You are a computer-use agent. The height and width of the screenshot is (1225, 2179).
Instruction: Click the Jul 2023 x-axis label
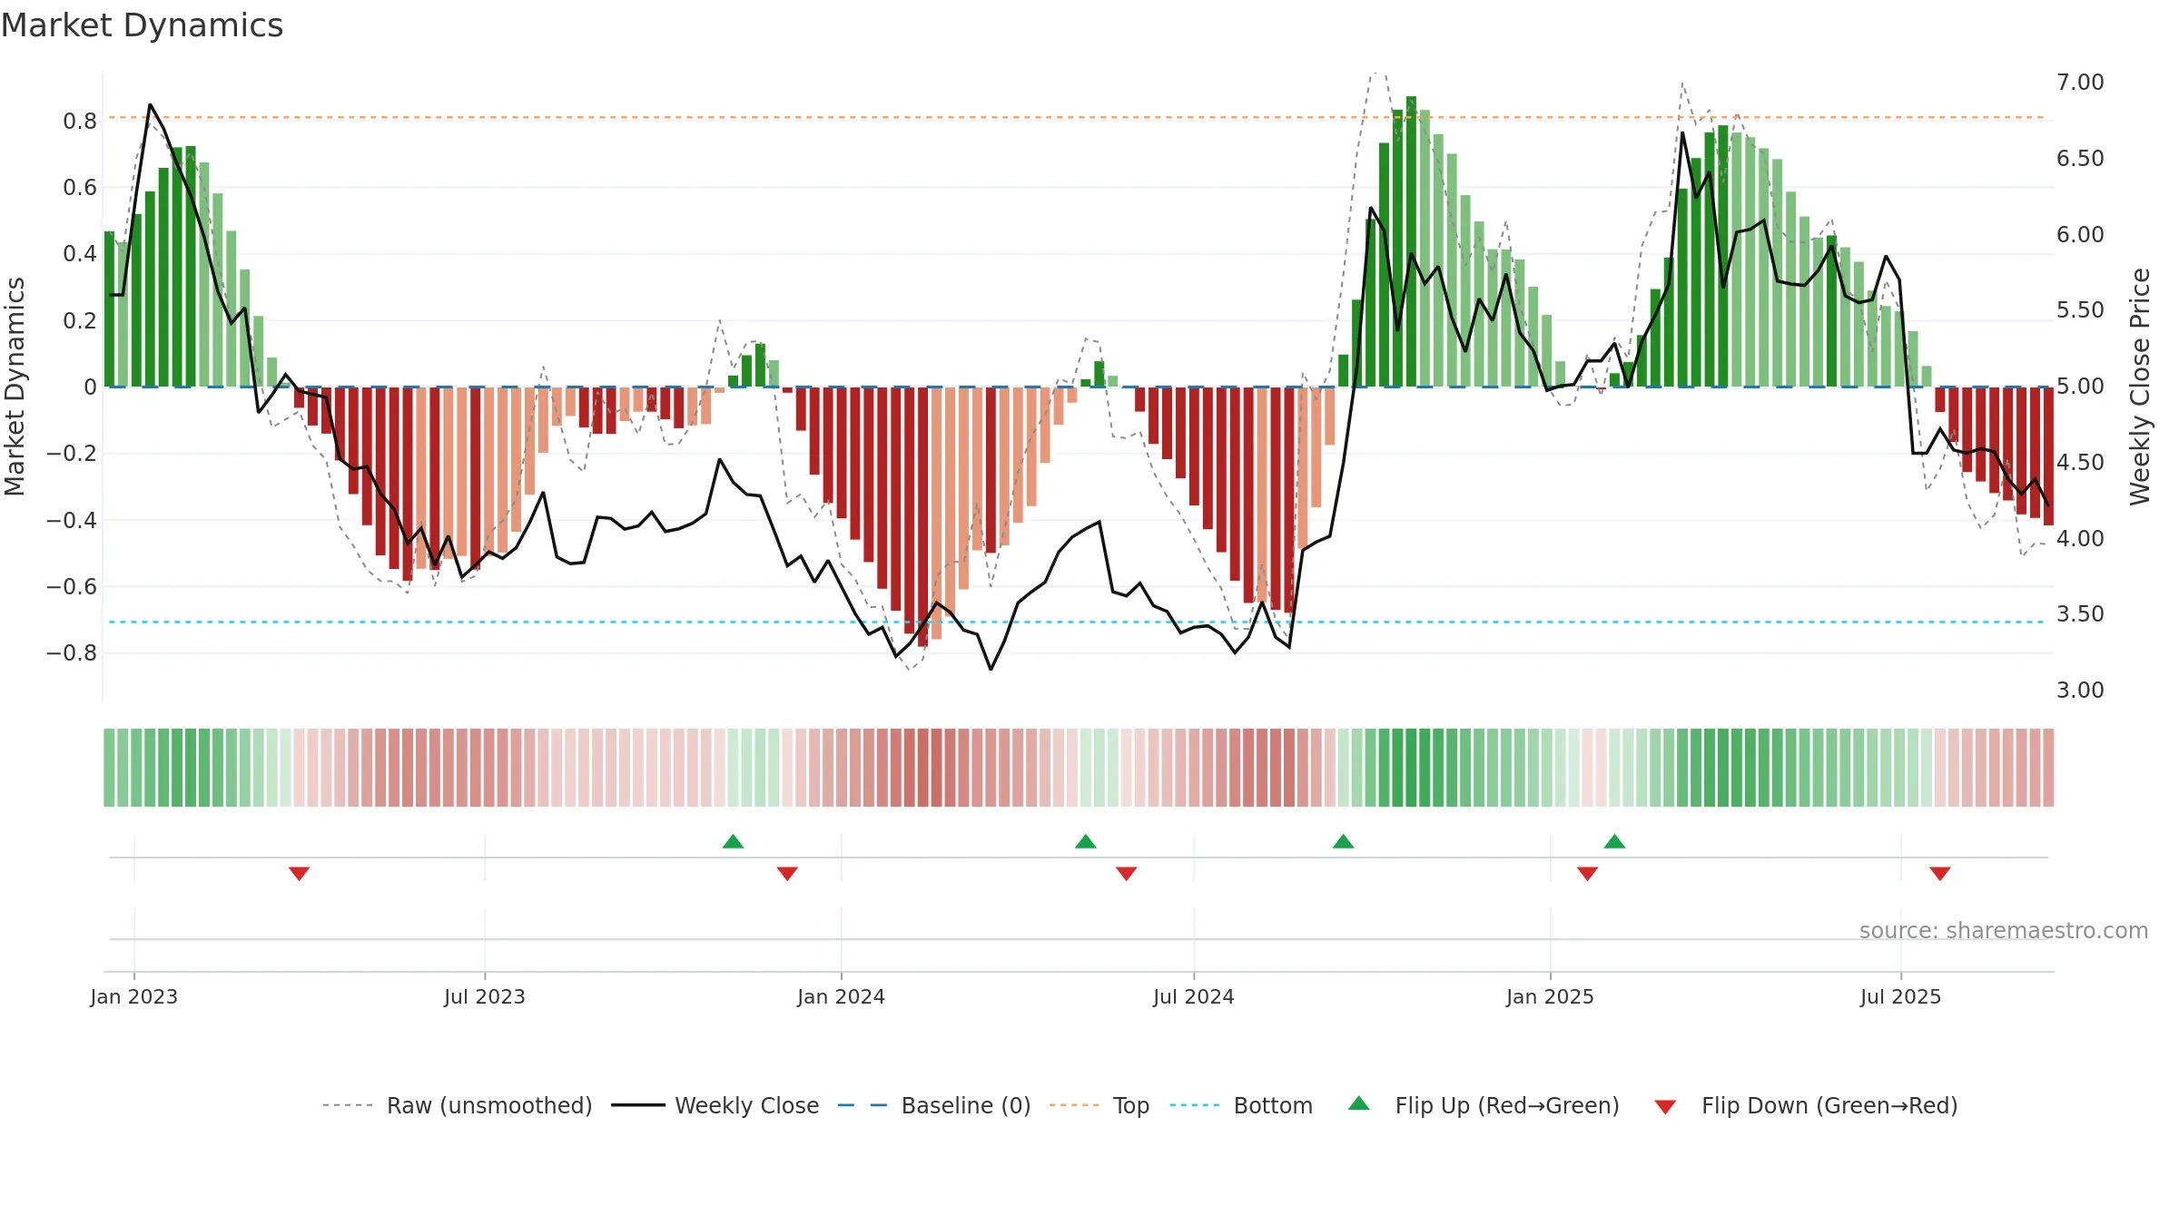pyautogui.click(x=485, y=996)
